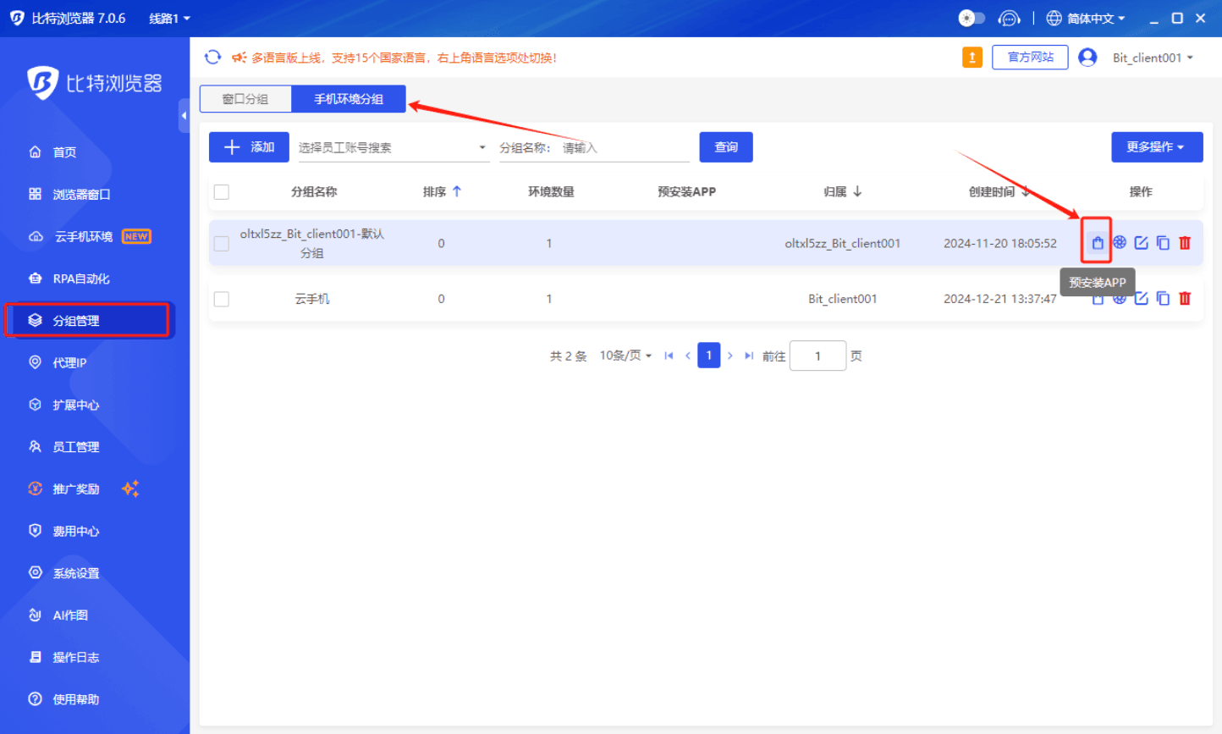Image resolution: width=1222 pixels, height=734 pixels.
Task: Open the customer service headset icon
Action: 1009,19
